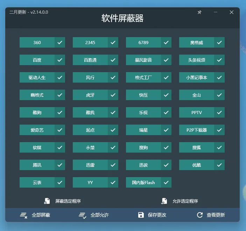This screenshot has height=231, width=246.
Task: Click the 二月更新 - v2.14.0.0 version text
Action: tap(29, 12)
